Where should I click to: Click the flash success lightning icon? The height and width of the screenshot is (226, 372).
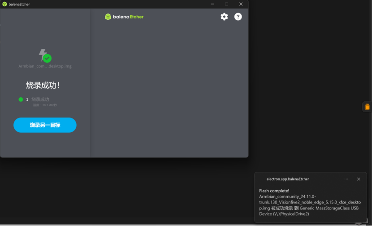click(x=45, y=56)
